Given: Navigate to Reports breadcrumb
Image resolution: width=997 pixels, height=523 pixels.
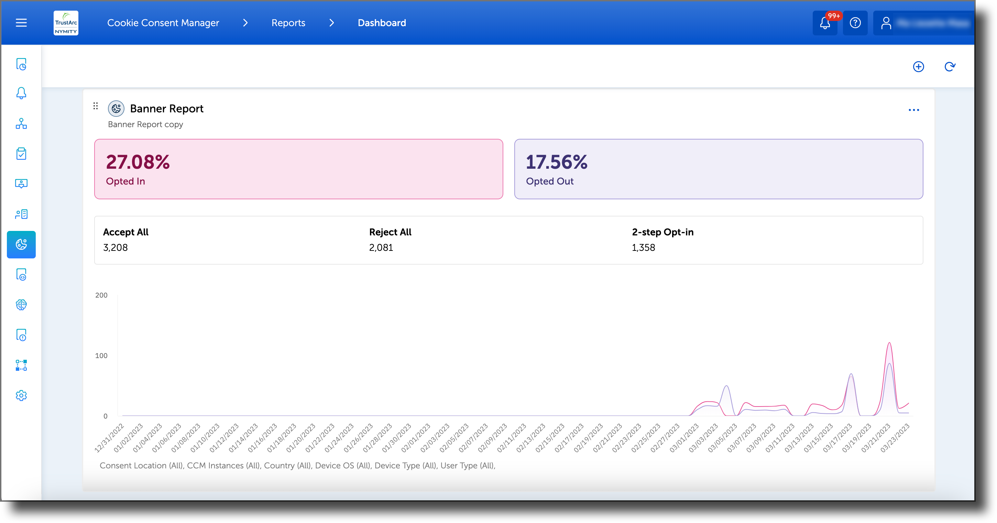Looking at the screenshot, I should point(288,23).
